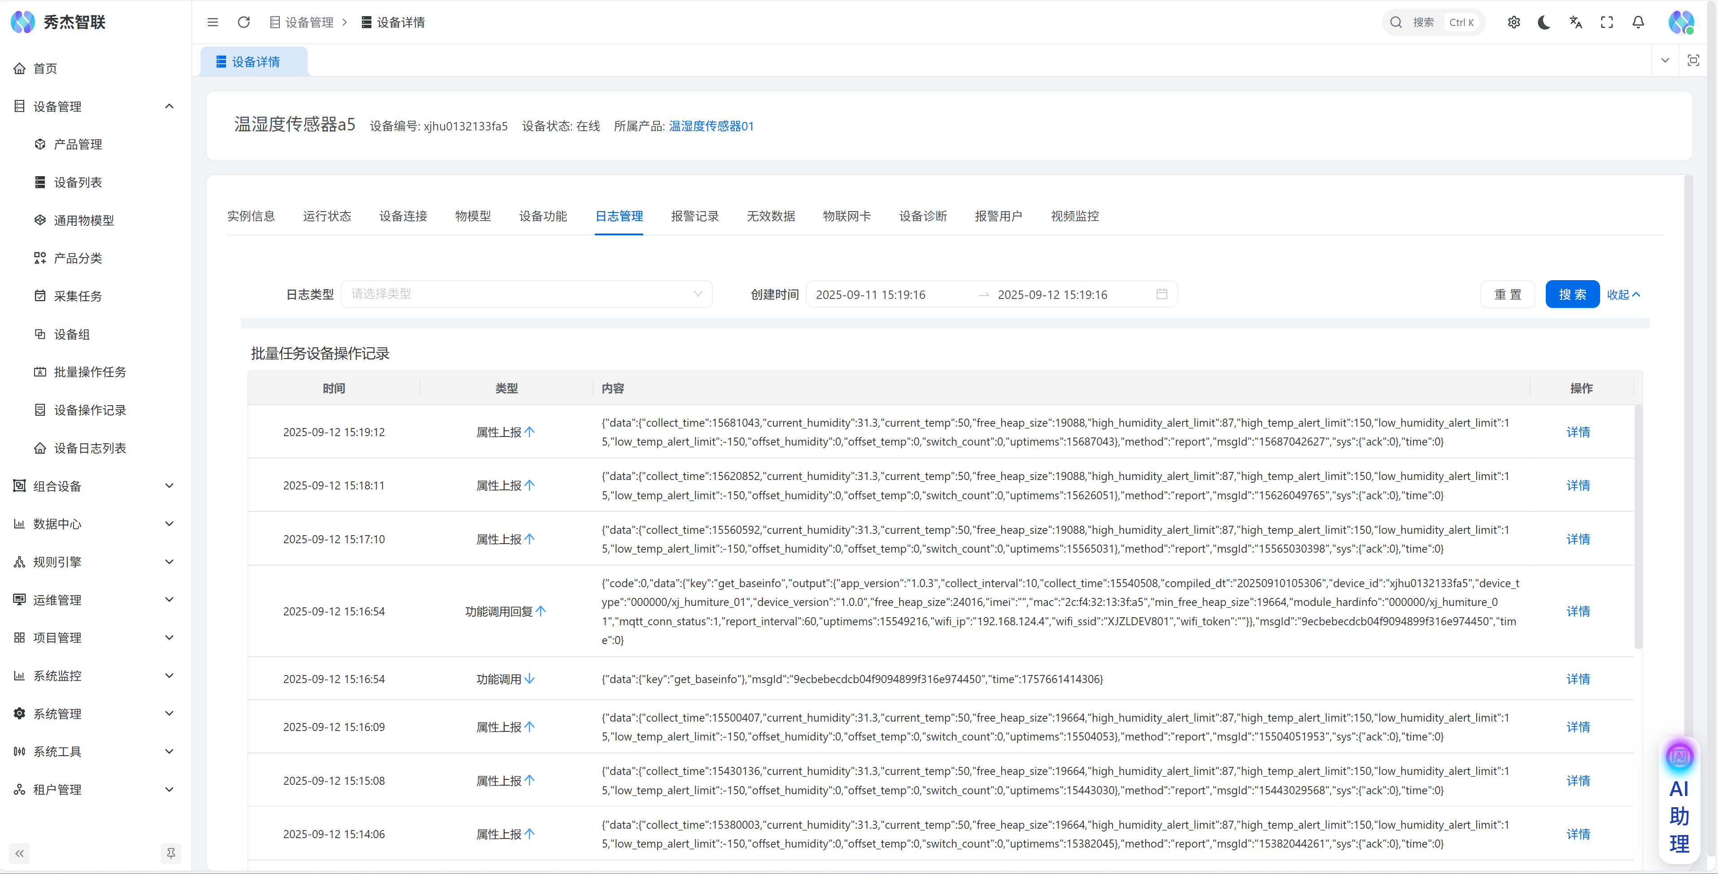Screen dimensions: 1718x874
Task: Pin the sidebar with the pin icon
Action: point(171,852)
